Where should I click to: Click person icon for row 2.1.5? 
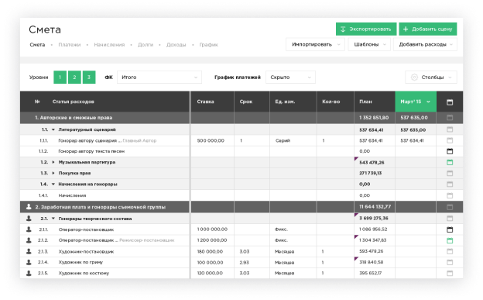(29, 273)
